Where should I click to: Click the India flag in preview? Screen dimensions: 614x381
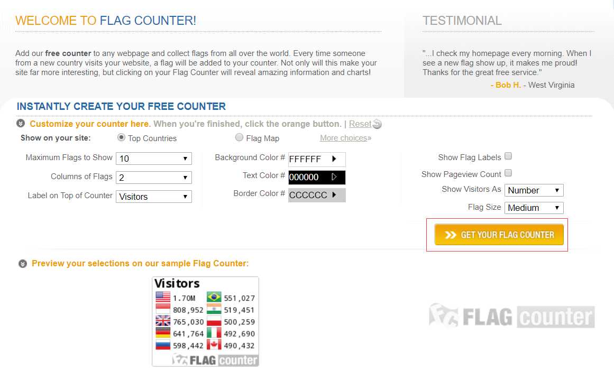pyautogui.click(x=214, y=309)
